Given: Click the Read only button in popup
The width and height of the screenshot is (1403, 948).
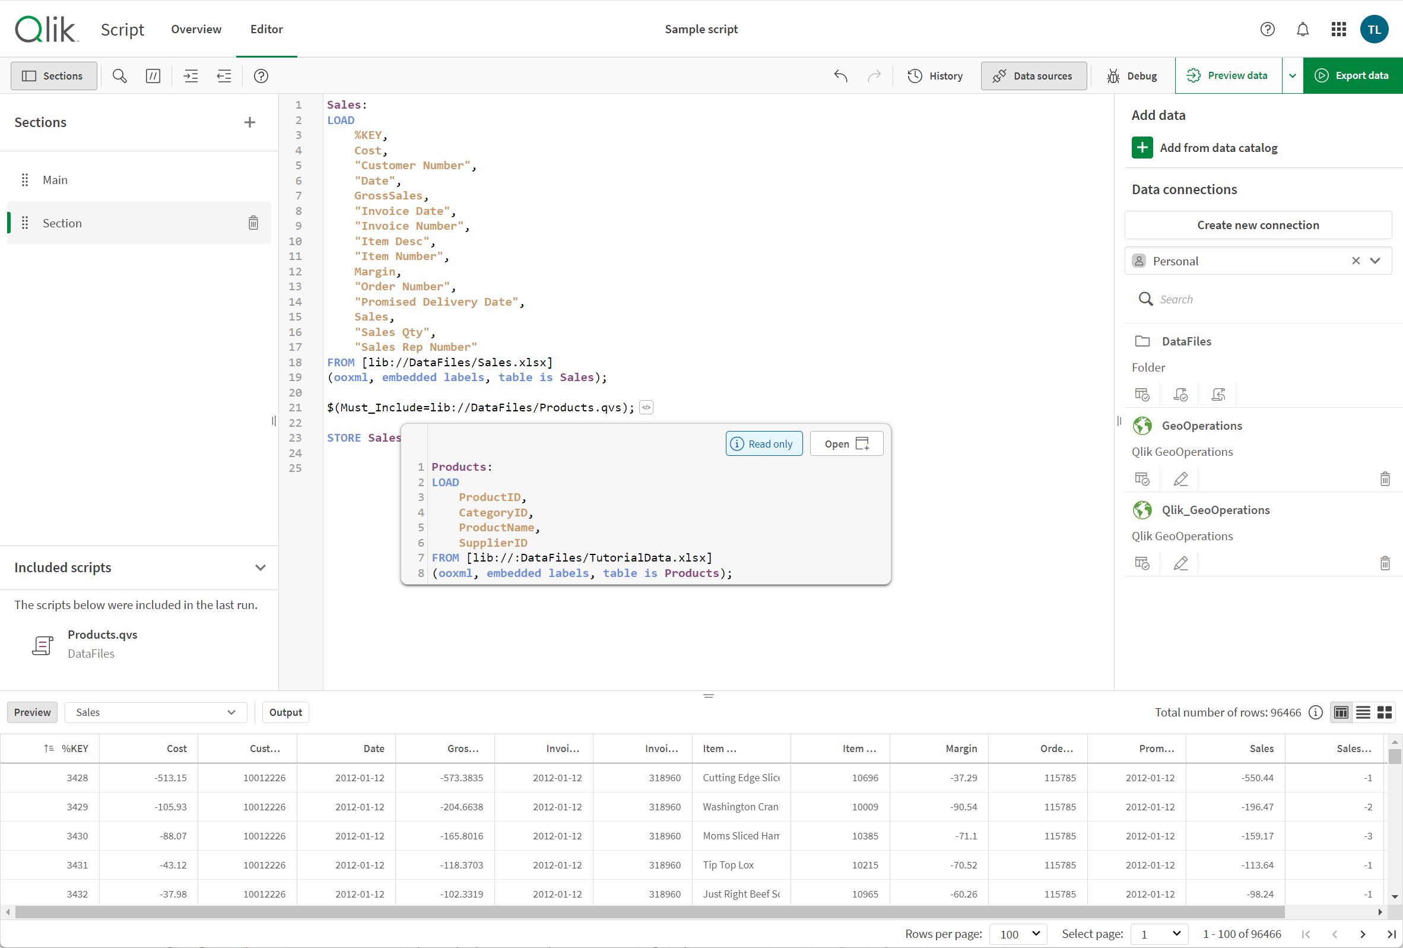Looking at the screenshot, I should tap(762, 443).
